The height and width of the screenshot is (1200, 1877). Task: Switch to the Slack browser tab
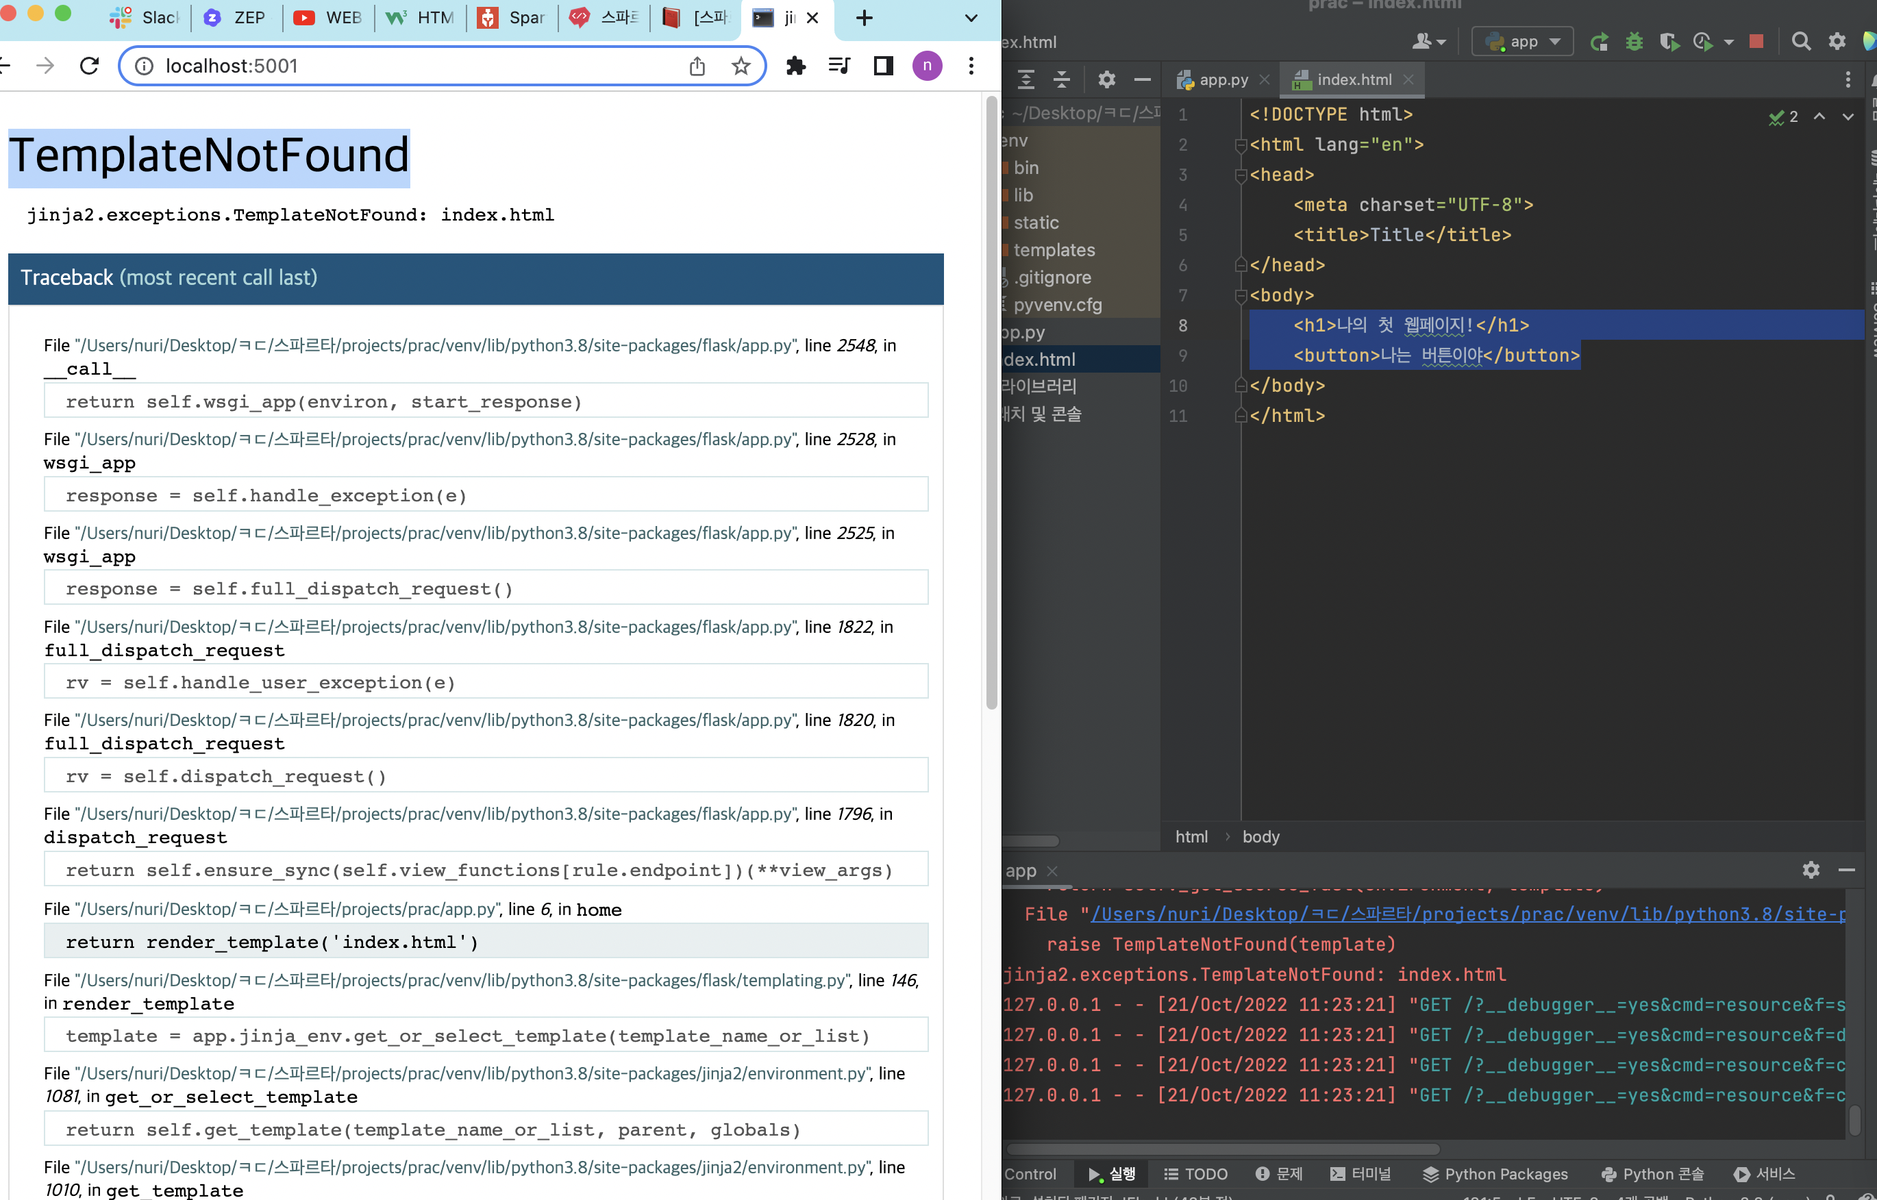point(146,18)
